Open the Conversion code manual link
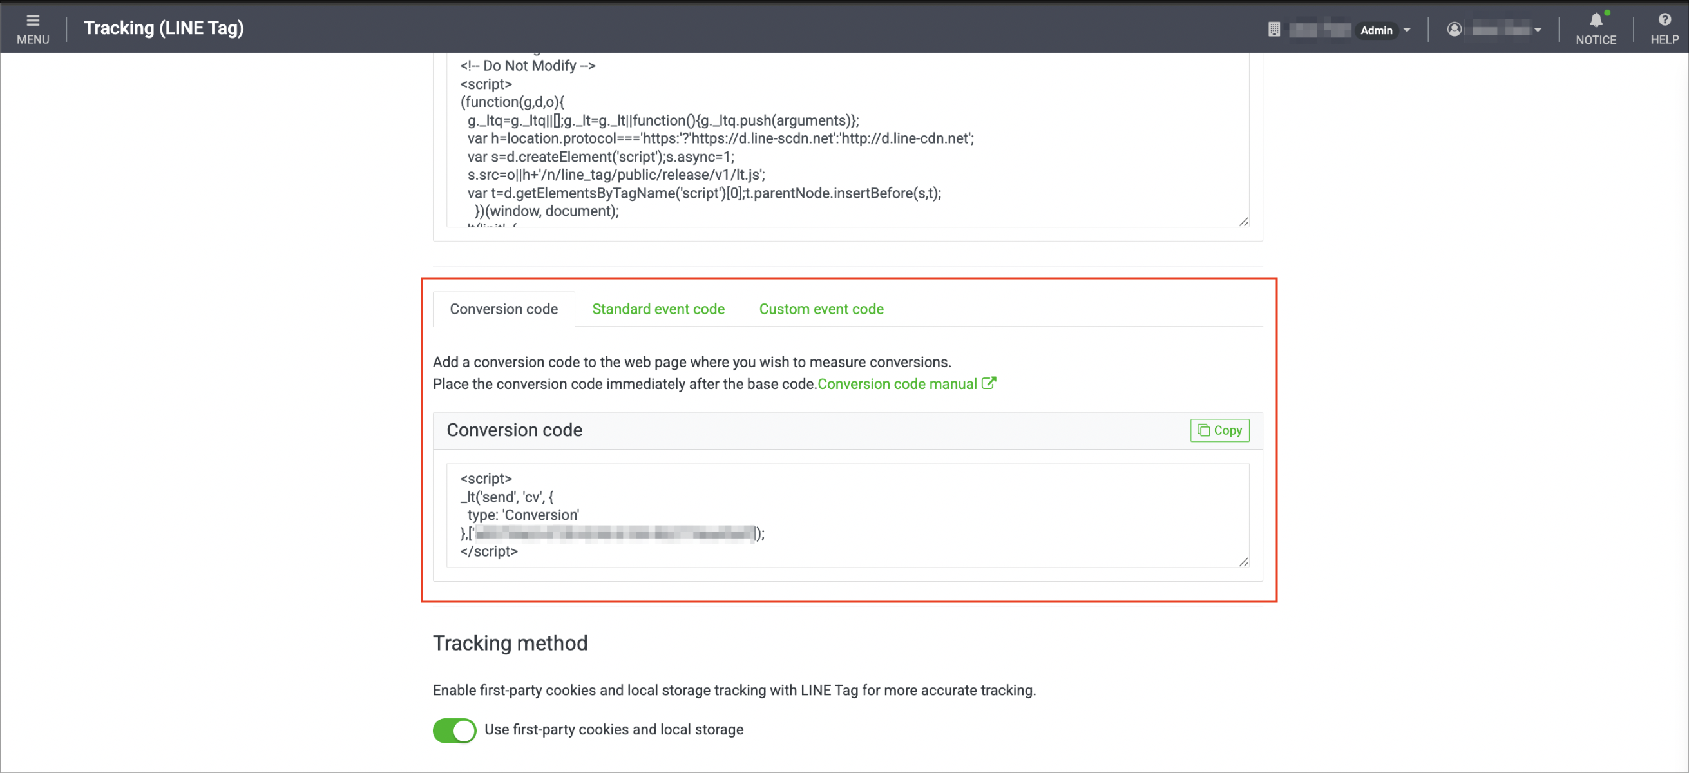This screenshot has height=773, width=1689. pos(897,384)
